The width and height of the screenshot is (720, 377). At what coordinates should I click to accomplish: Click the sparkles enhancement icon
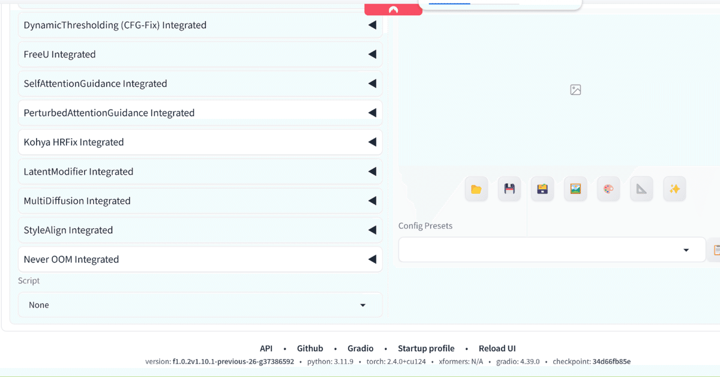coord(674,188)
